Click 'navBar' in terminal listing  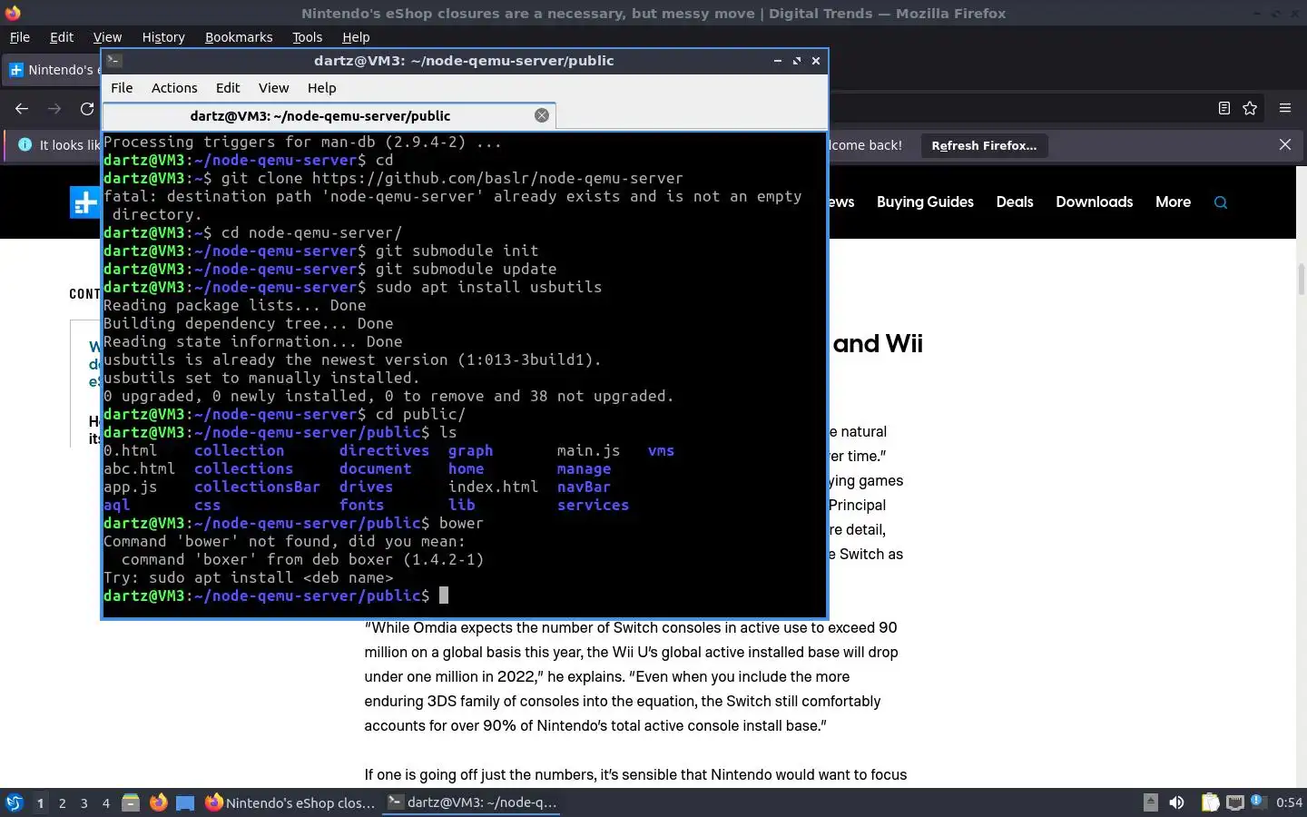pyautogui.click(x=584, y=487)
